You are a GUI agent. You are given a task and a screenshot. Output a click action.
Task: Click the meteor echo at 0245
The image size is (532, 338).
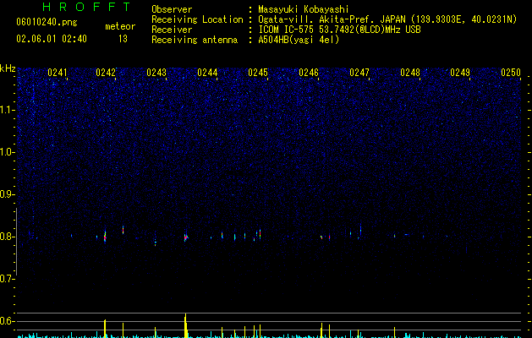point(260,234)
